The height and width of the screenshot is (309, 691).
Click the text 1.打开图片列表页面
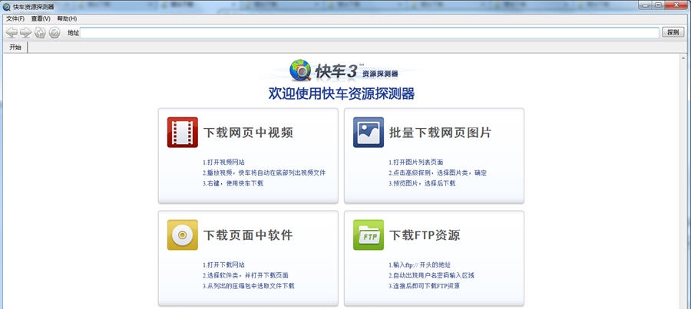click(x=415, y=162)
